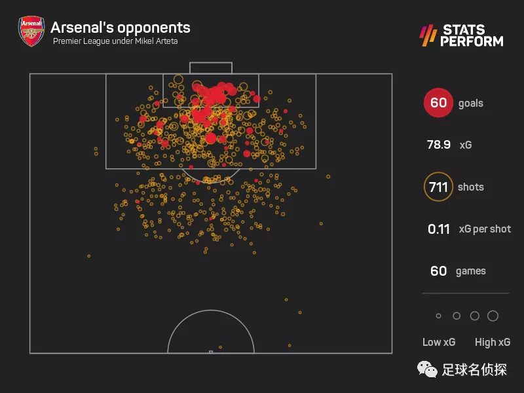Click the 78.9 xG value

tap(449, 145)
